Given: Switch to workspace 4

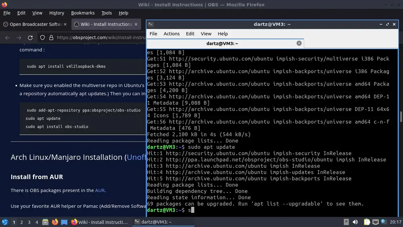Looking at the screenshot, I should click(x=37, y=222).
